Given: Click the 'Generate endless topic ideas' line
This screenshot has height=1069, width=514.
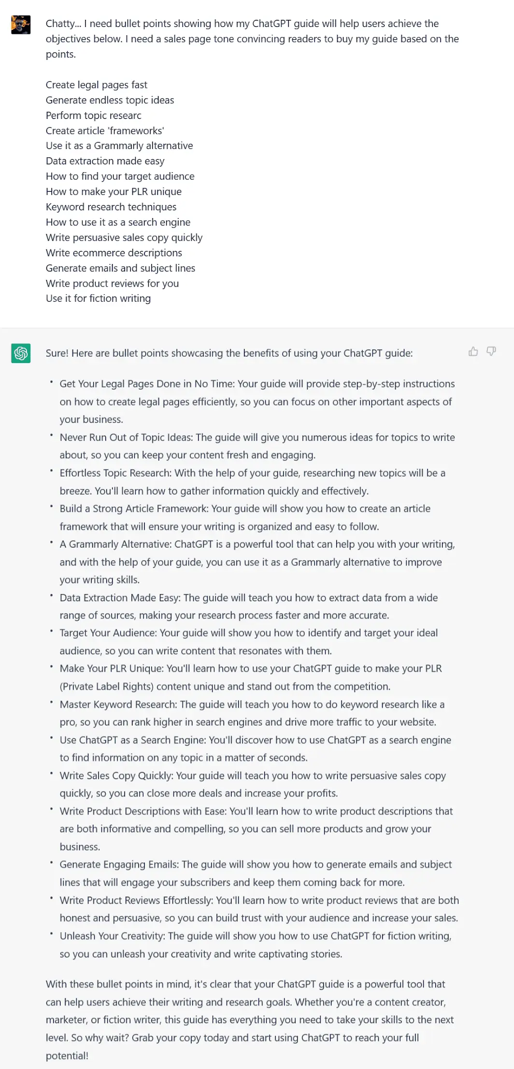Looking at the screenshot, I should tap(110, 100).
